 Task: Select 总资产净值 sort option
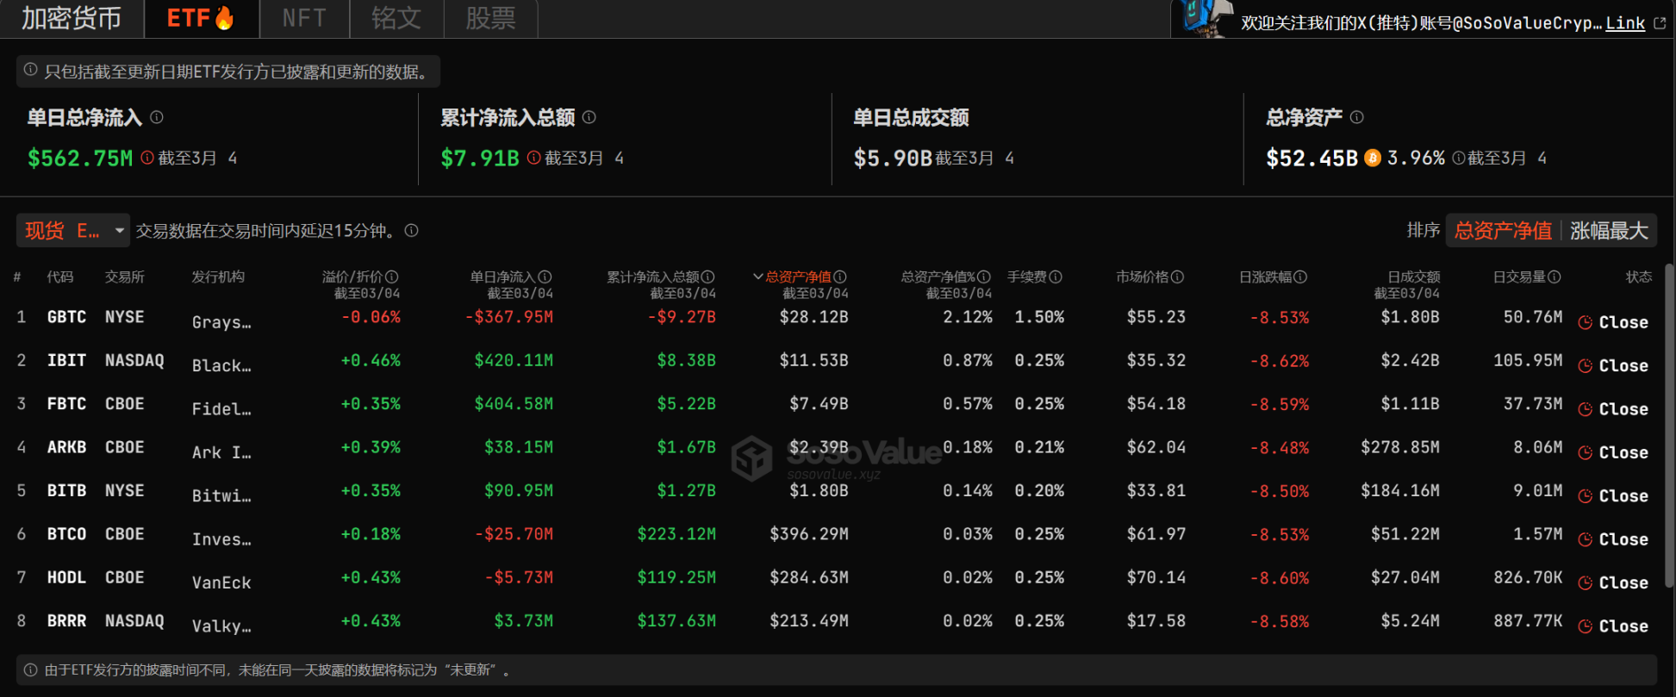click(x=1503, y=230)
